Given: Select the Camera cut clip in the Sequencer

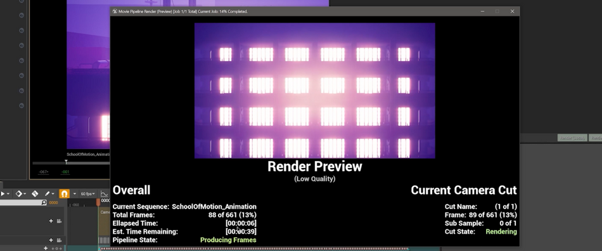Looking at the screenshot, I should (105, 221).
